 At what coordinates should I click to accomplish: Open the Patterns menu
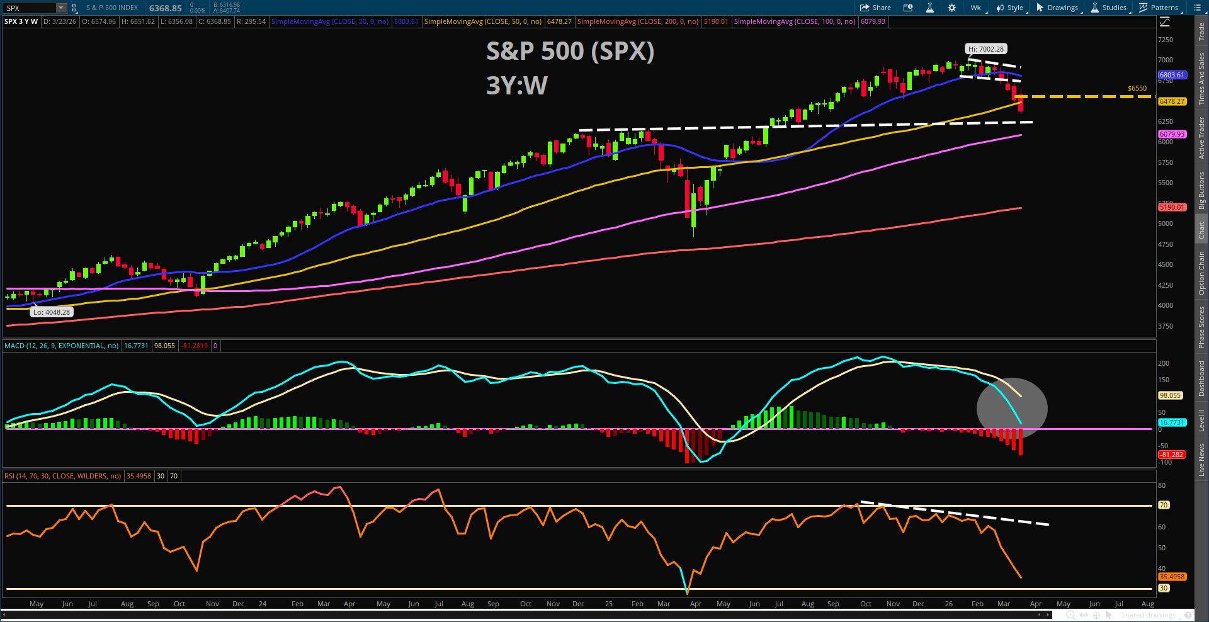pyautogui.click(x=1159, y=8)
